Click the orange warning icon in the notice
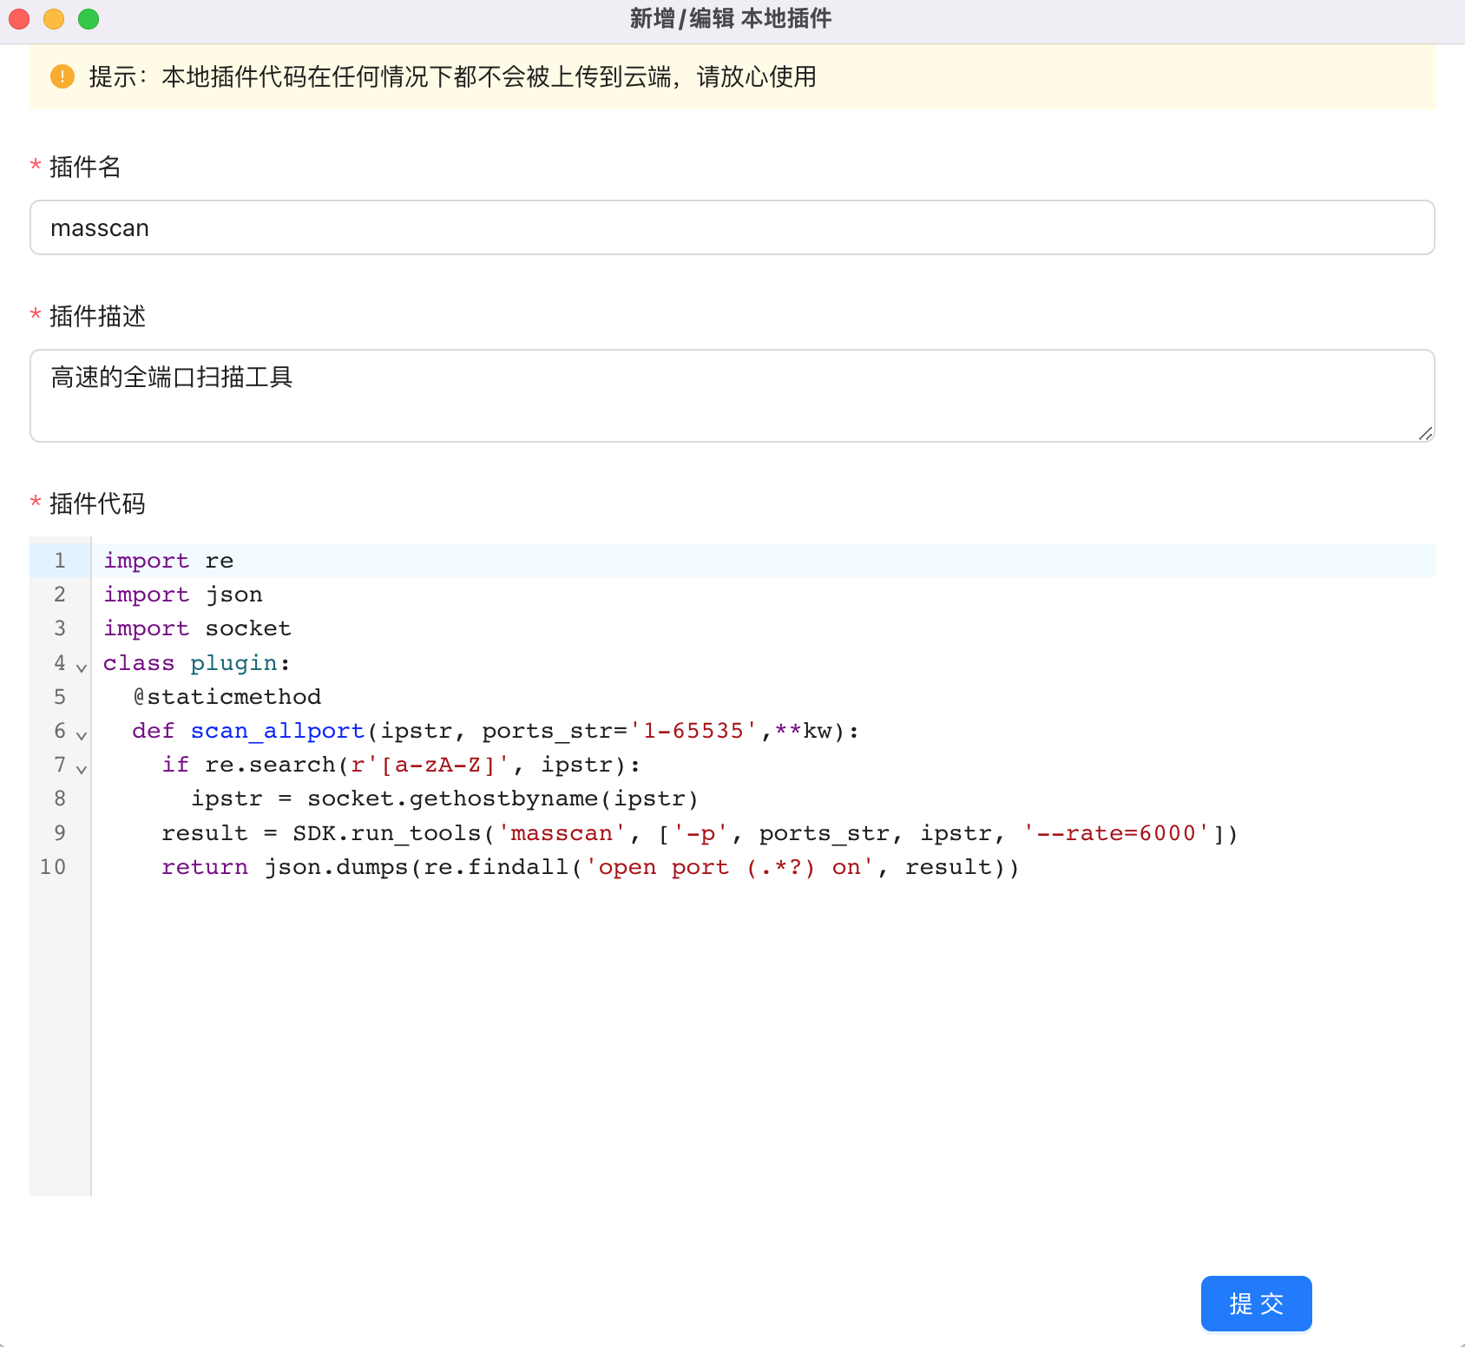 [x=62, y=76]
